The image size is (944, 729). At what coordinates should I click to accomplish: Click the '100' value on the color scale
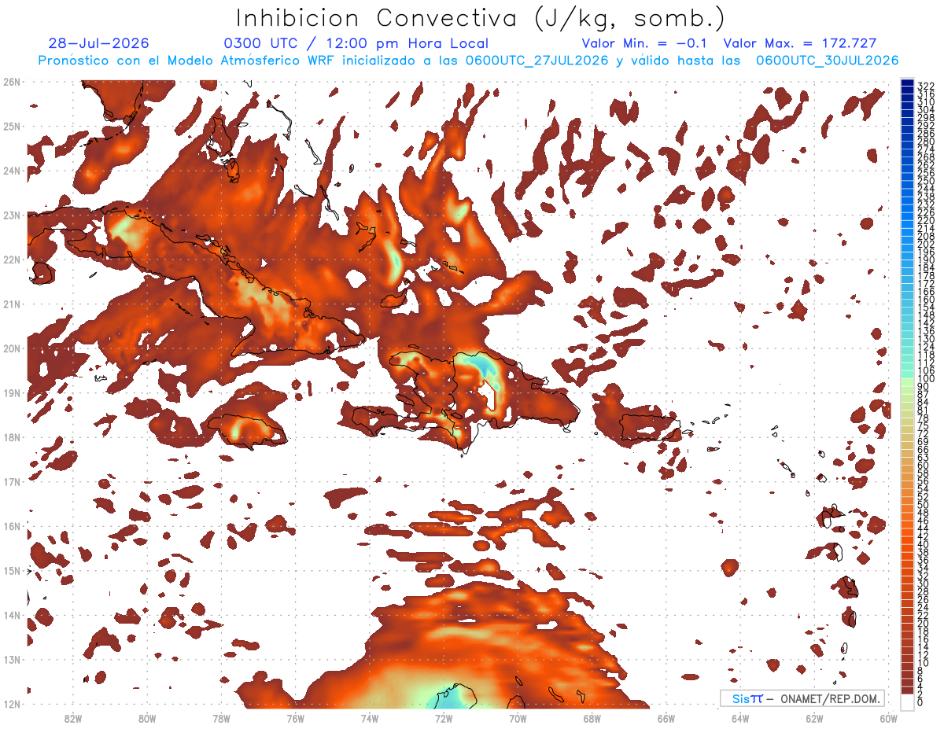click(926, 379)
